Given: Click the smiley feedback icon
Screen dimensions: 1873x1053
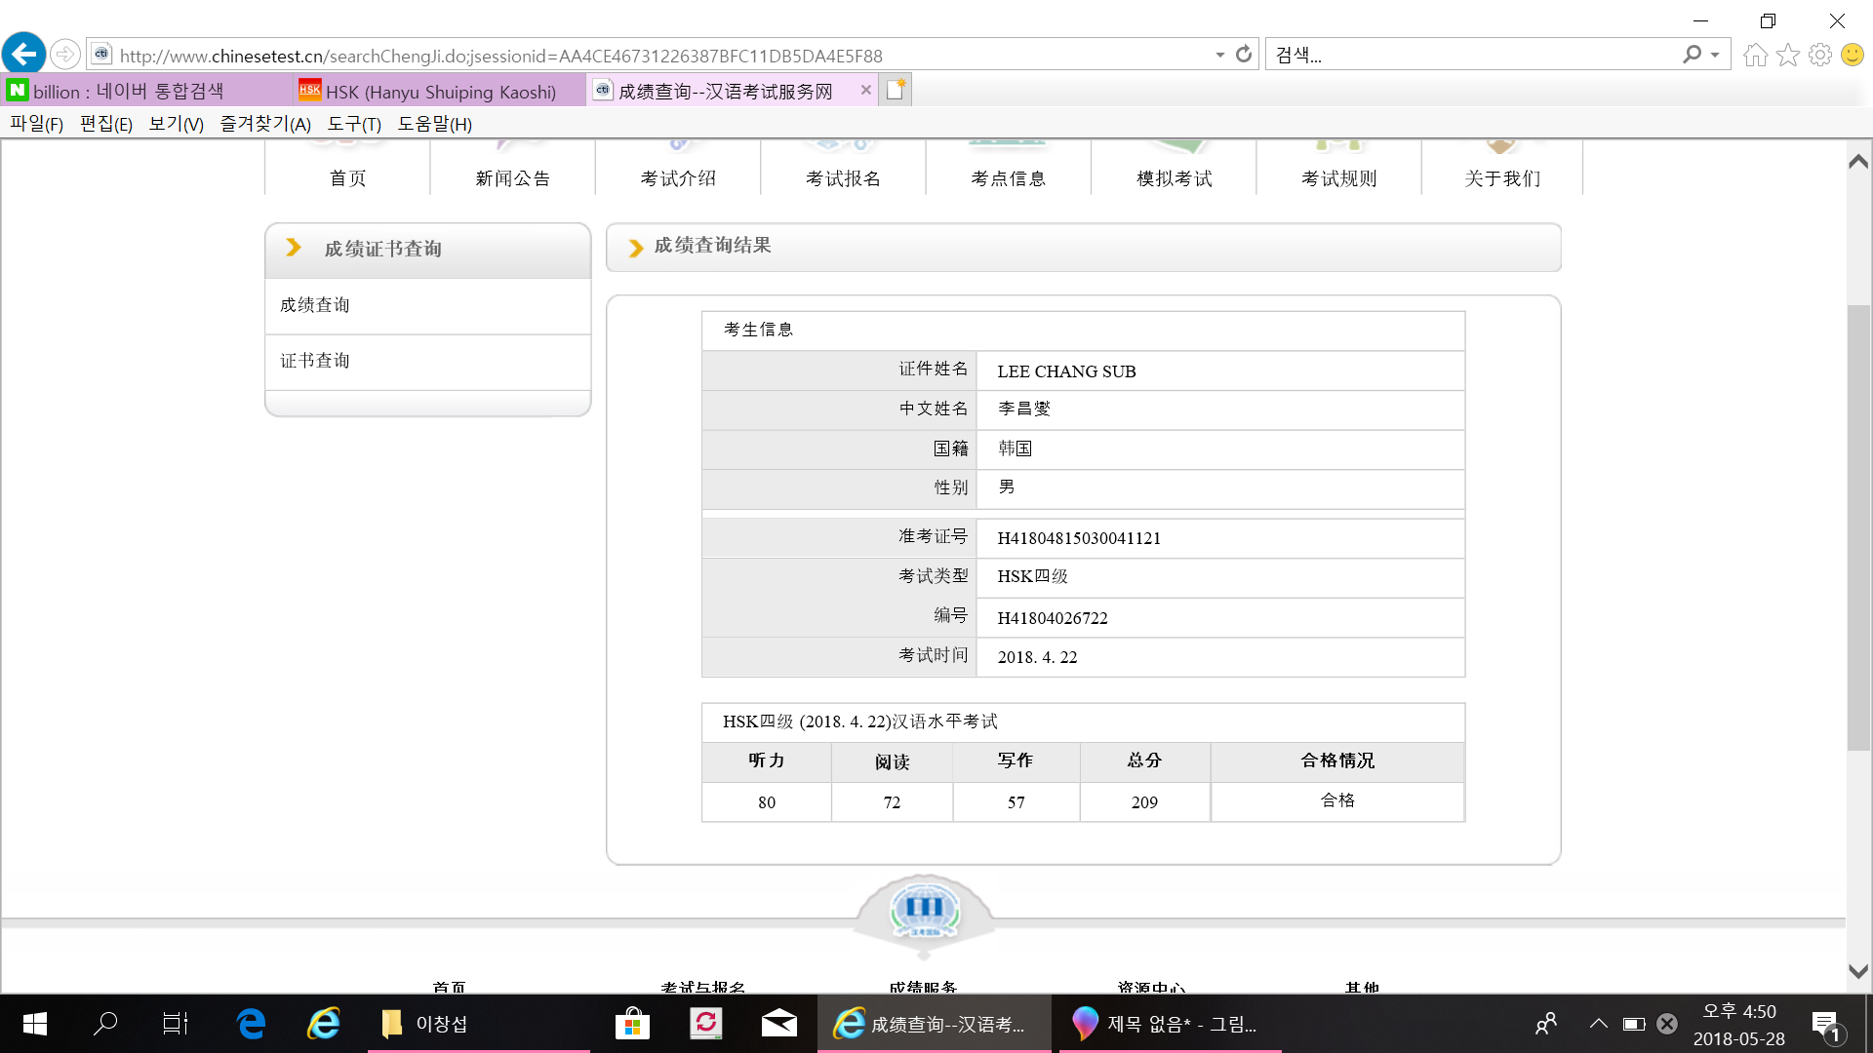Looking at the screenshot, I should (x=1852, y=55).
